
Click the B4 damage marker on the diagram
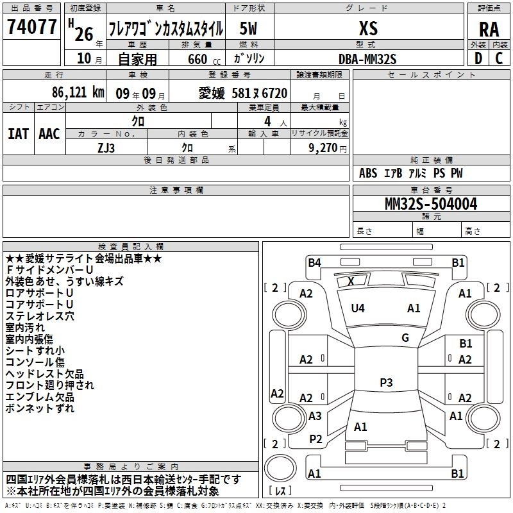coord(314,262)
